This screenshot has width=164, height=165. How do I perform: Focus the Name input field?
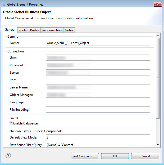point(98,43)
